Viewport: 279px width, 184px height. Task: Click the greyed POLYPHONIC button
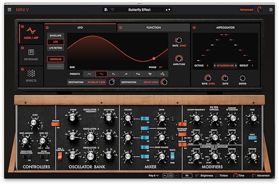coord(55,67)
